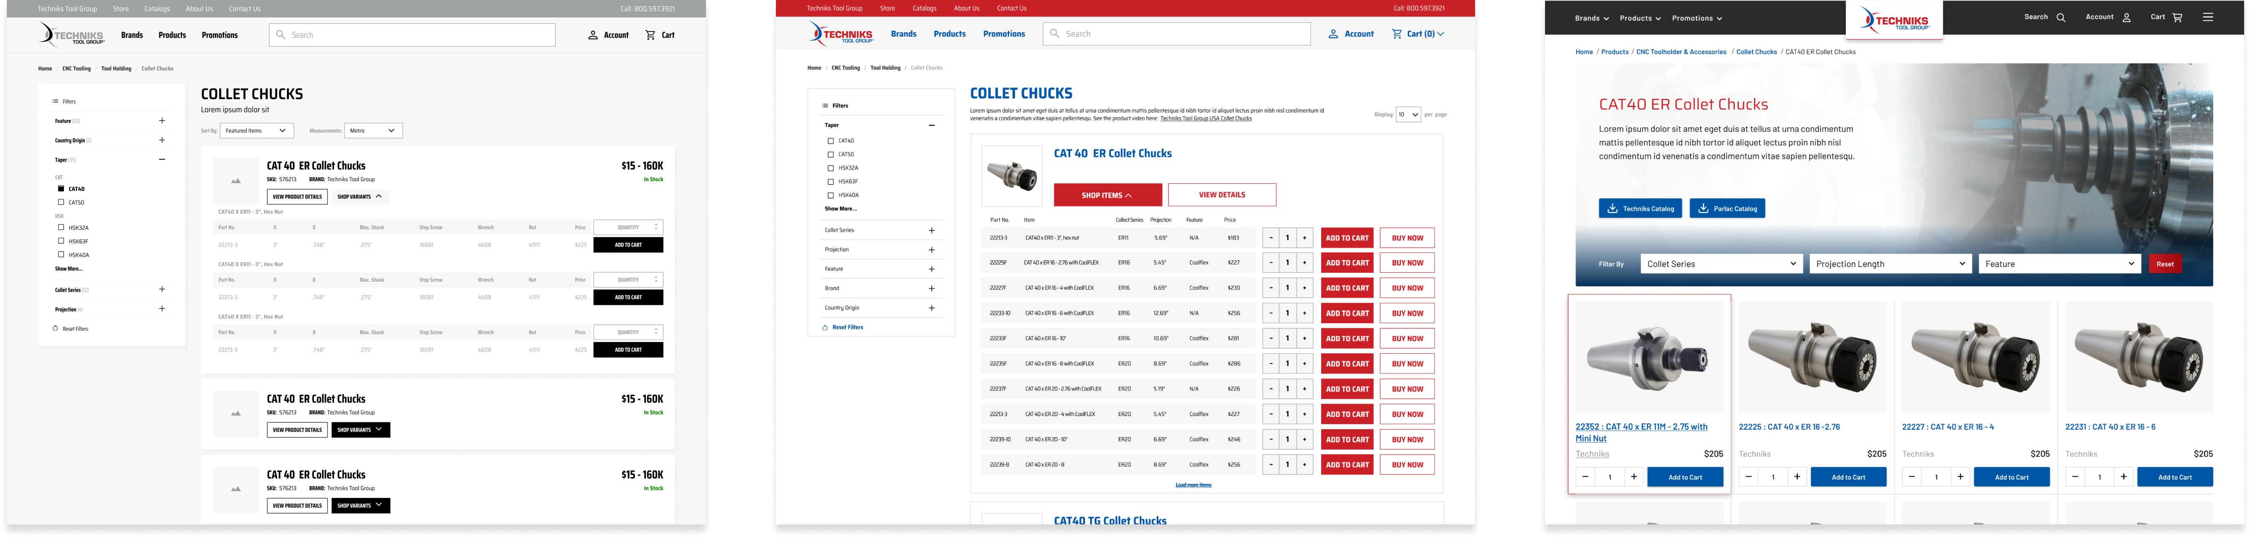Check CAT50 checkbox in gray-header page filters
Screen dimensions: 2251x538
pyautogui.click(x=61, y=202)
